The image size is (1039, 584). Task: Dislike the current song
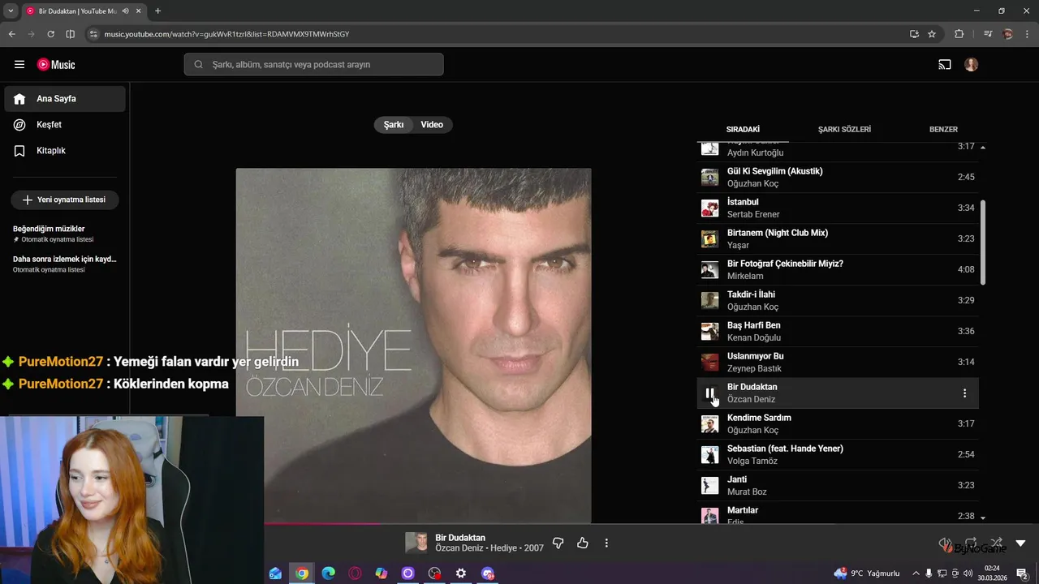click(x=558, y=543)
